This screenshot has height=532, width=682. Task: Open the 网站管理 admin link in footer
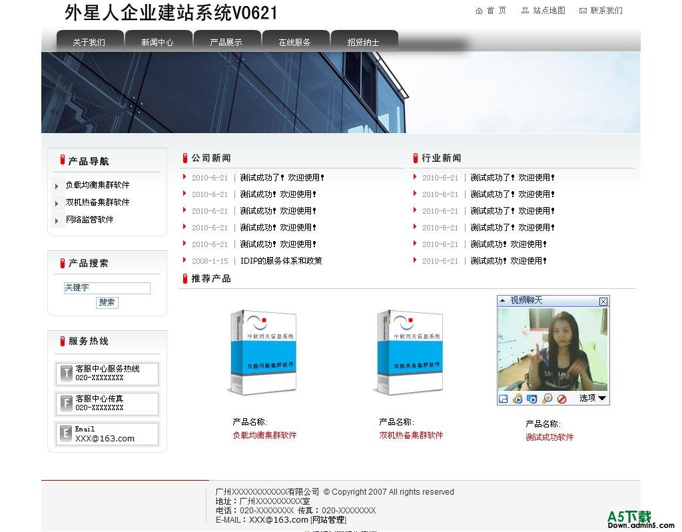[x=328, y=520]
